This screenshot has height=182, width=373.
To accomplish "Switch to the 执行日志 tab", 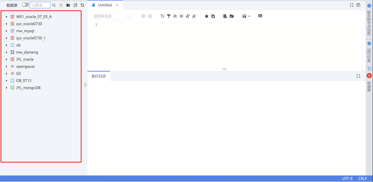I will click(99, 76).
